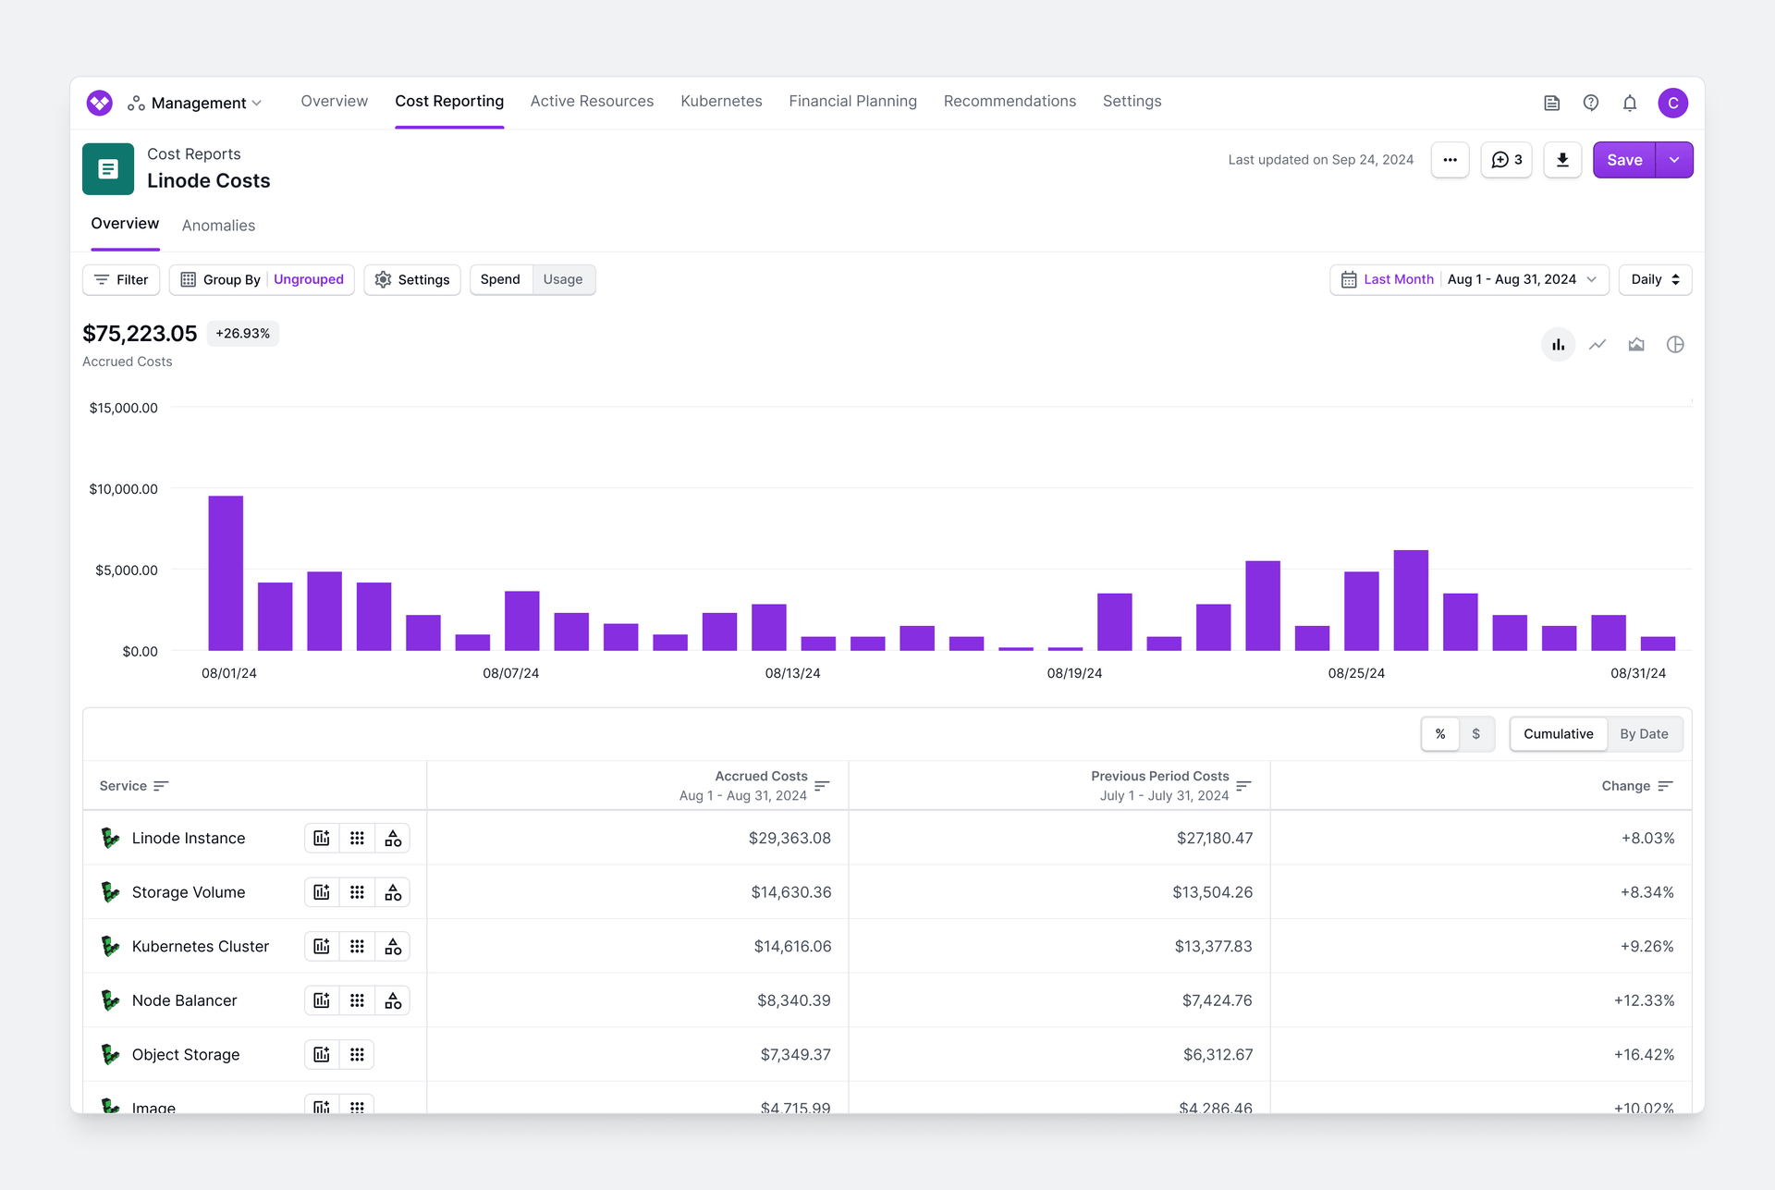Image resolution: width=1775 pixels, height=1190 pixels.
Task: Add Linode Instance to a chart via add-chart icon
Action: (321, 838)
